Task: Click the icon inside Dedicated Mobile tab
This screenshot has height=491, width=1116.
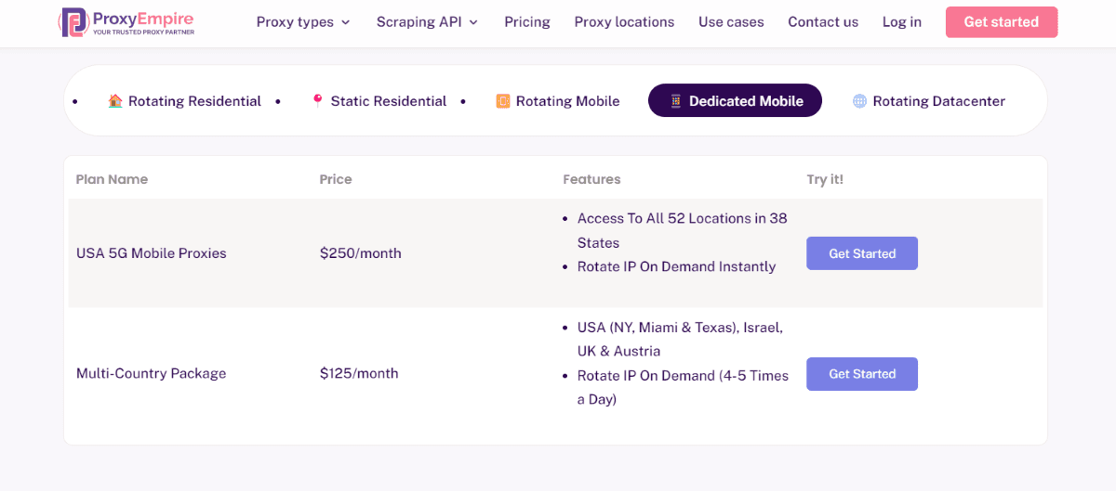Action: click(676, 101)
